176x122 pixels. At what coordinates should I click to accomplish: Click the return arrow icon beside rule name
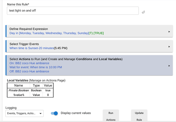coord(143,12)
